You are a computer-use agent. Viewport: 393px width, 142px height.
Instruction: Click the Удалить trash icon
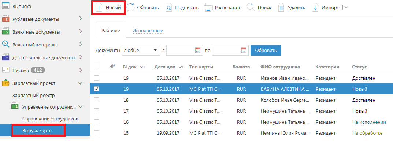[281, 8]
